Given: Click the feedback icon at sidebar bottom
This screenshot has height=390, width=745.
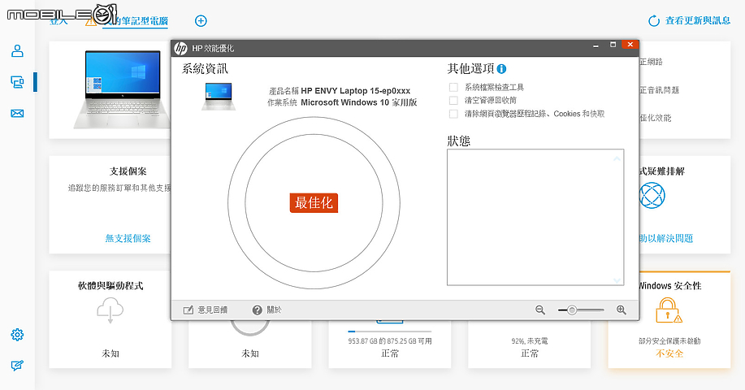Looking at the screenshot, I should (17, 366).
